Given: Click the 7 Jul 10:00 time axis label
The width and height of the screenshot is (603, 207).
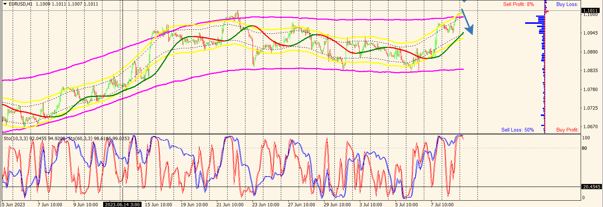Looking at the screenshot, I should (x=442, y=204).
